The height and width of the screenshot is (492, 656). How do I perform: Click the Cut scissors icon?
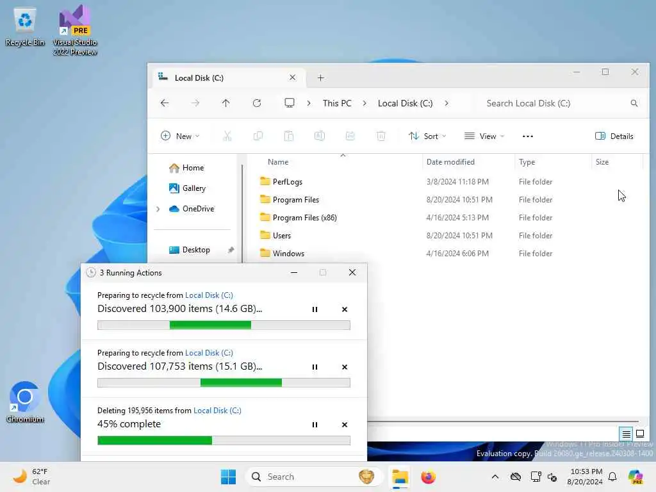tap(227, 136)
